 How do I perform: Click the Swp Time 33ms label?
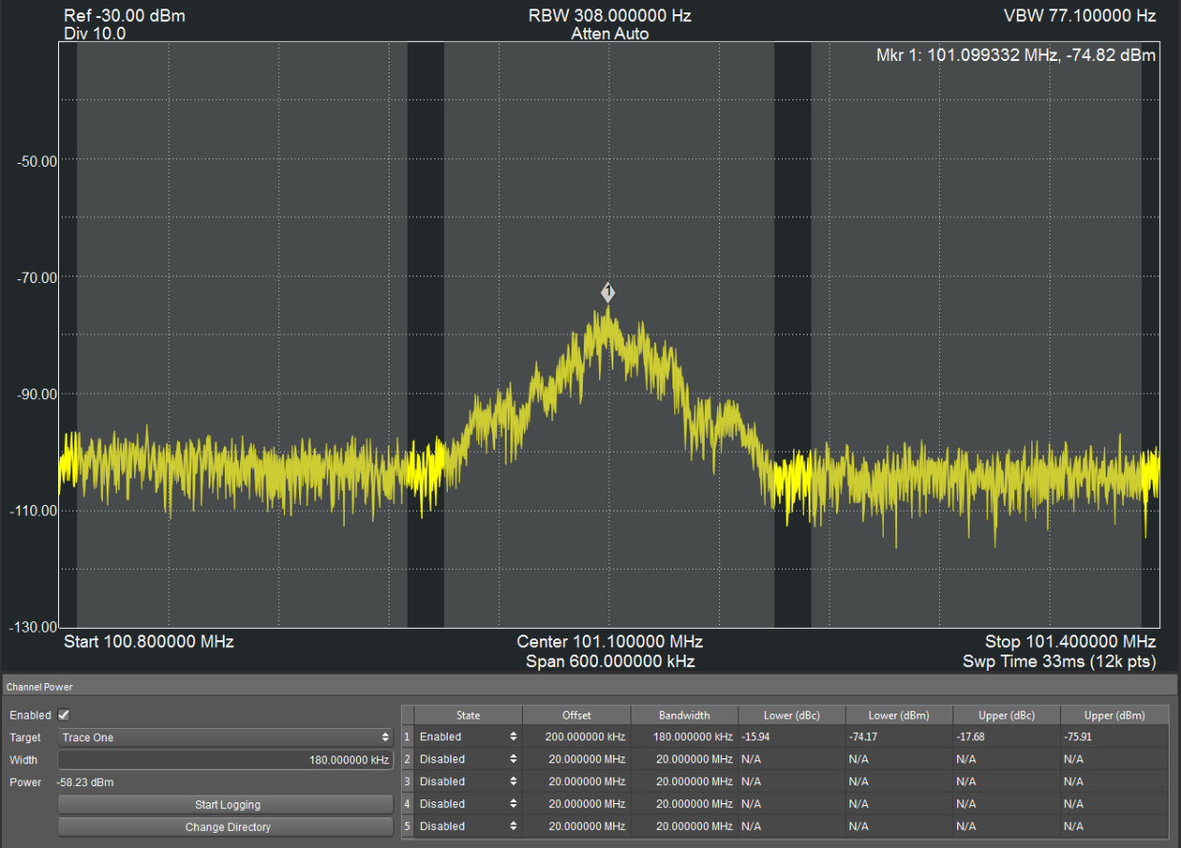(1060, 661)
